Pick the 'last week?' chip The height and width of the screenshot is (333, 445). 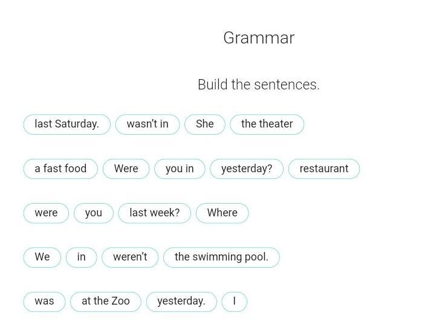(155, 213)
